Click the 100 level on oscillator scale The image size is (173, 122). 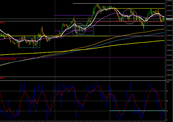(x=167, y=82)
